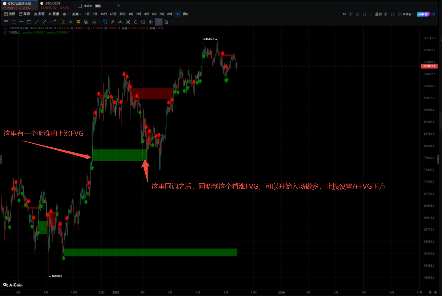Select the 2时 timeframe
This screenshot has width=442, height=296.
139,14
